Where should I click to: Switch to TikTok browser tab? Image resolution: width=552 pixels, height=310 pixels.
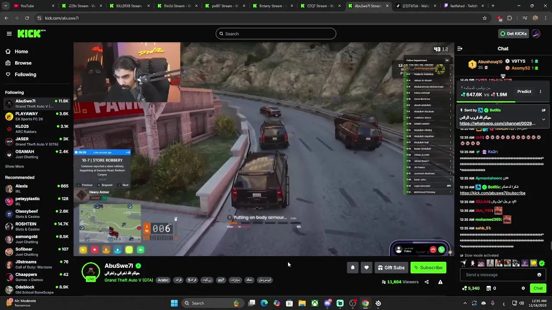(x=415, y=6)
